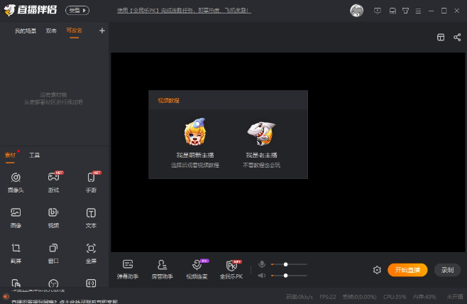This screenshot has height=304, width=467.
Task: Add a 视频 video source
Action: [54, 217]
